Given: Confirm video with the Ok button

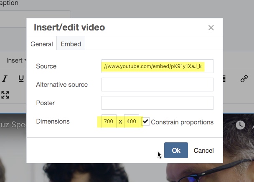Looking at the screenshot, I should [176, 150].
